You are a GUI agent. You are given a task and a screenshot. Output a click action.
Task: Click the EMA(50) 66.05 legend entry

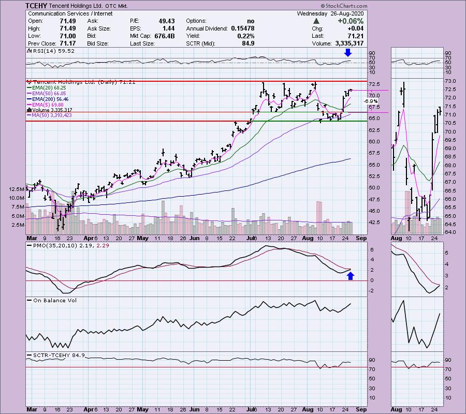(x=47, y=94)
